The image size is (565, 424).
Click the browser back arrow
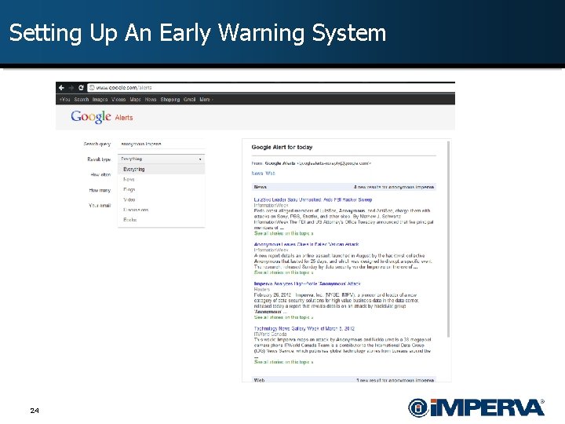coord(61,88)
